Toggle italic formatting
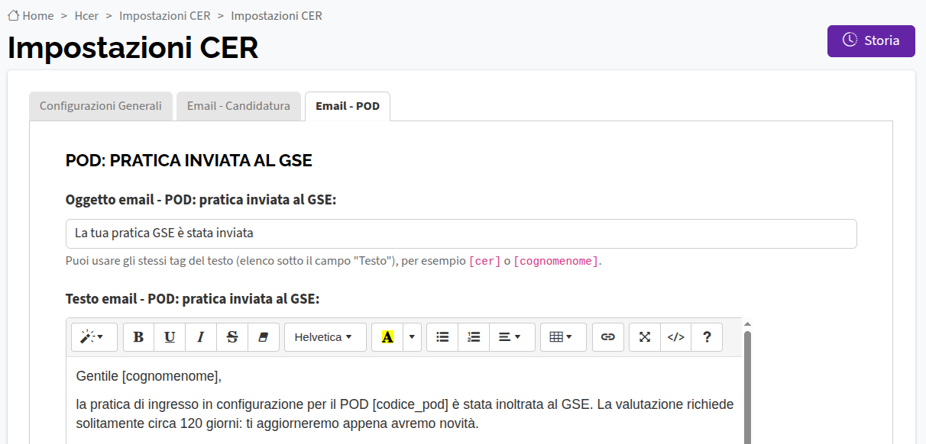The width and height of the screenshot is (926, 444). tap(201, 336)
